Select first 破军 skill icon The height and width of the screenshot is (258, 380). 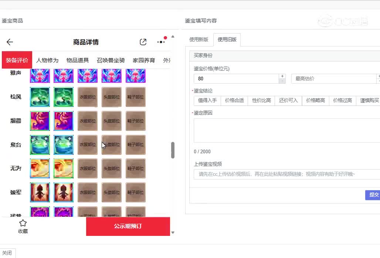(40, 192)
